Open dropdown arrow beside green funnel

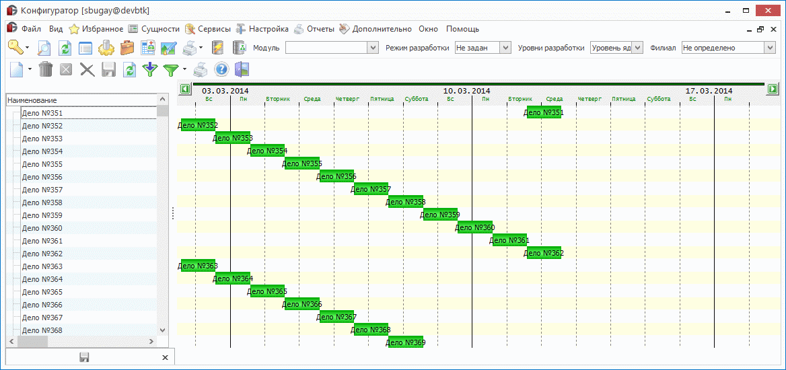pyautogui.click(x=184, y=69)
